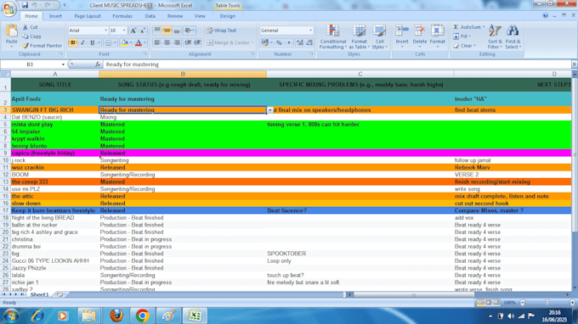The image size is (578, 324).
Task: Open the Windows Start menu
Action: click(11, 316)
